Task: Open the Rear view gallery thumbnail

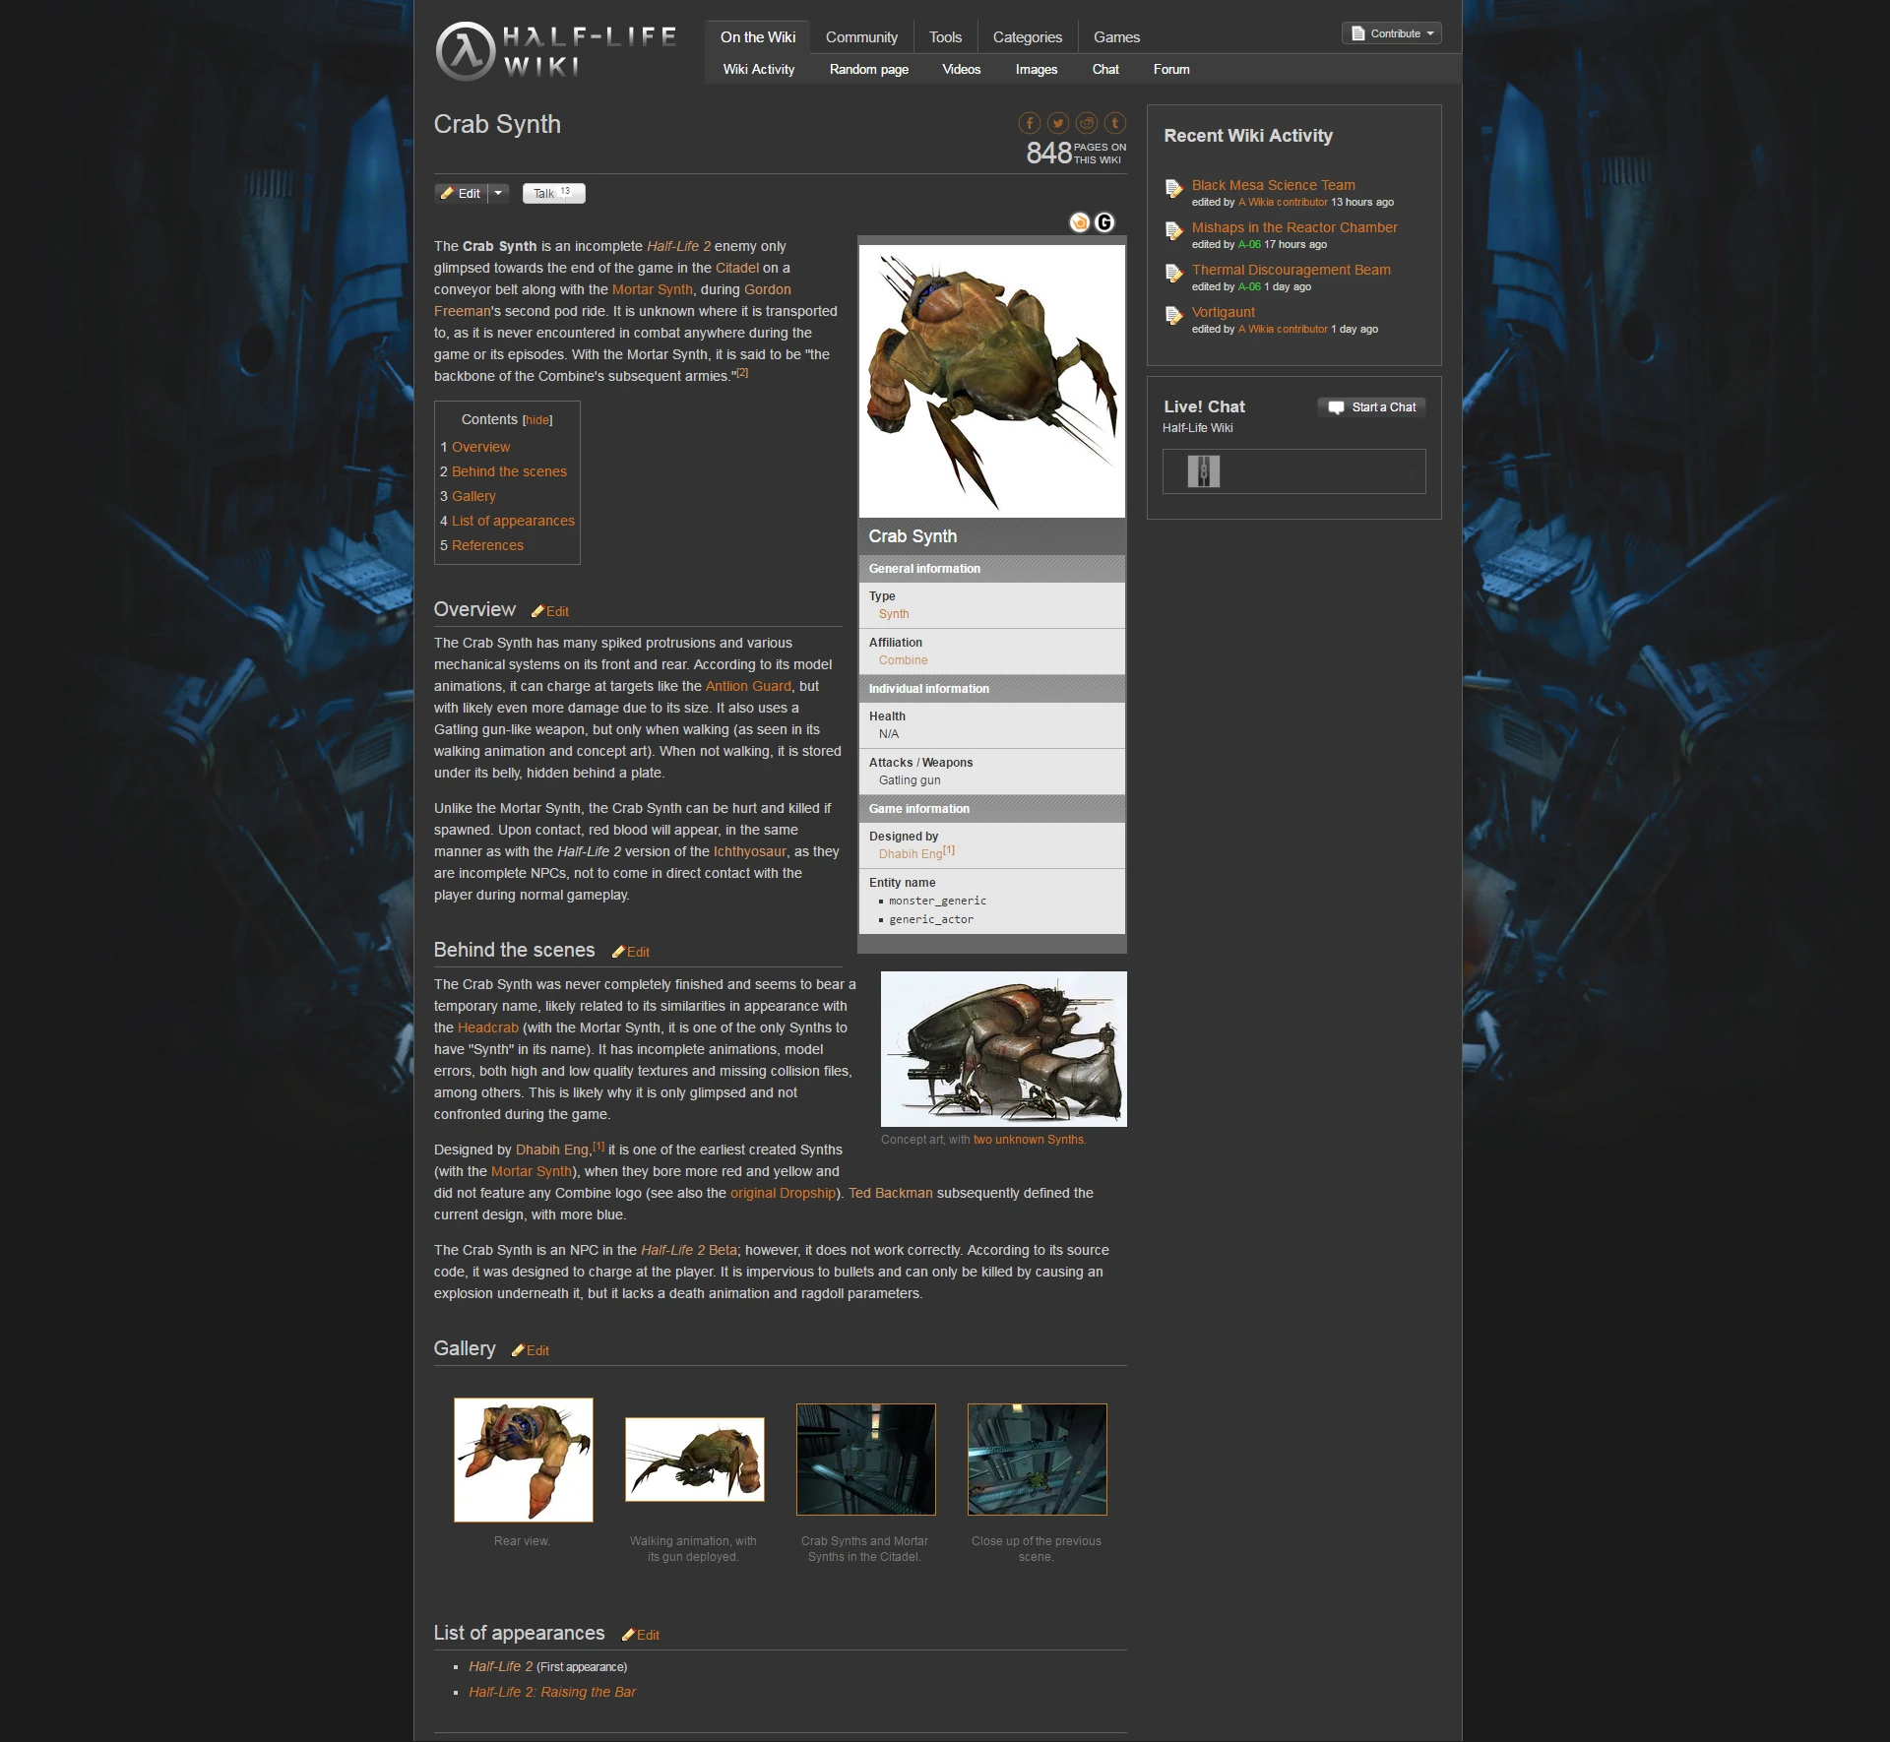Action: 523,1460
